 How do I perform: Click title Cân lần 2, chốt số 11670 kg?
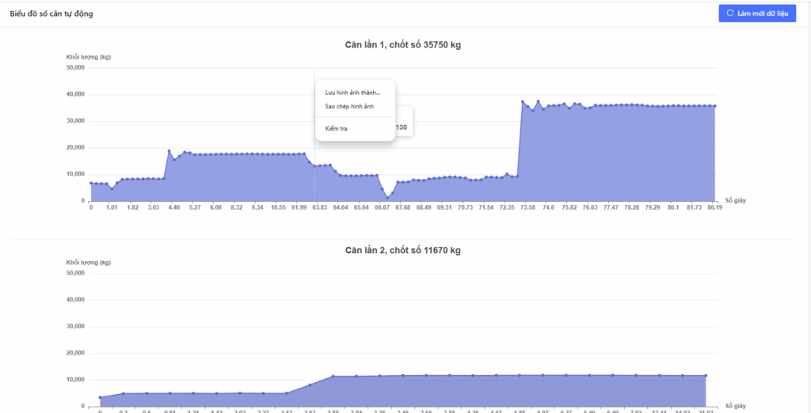[402, 251]
